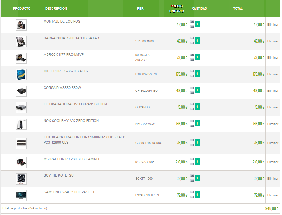Decrease quantity of MSI RADEON R9 280
This screenshot has width=282, height=215.
[192, 164]
